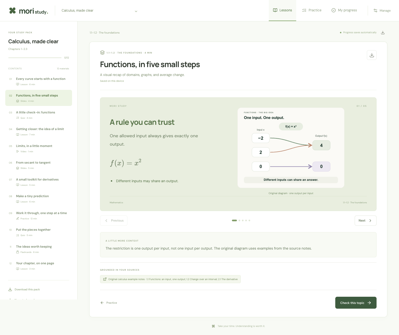Open 'Getting closer: the idea of a limit'
This screenshot has height=335, width=399.
point(39,131)
